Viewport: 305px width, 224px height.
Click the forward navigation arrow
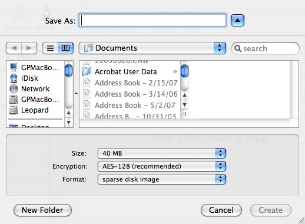29,48
